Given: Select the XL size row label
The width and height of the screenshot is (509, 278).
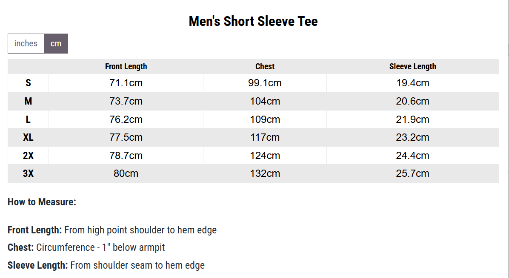Looking at the screenshot, I should pyautogui.click(x=28, y=137).
